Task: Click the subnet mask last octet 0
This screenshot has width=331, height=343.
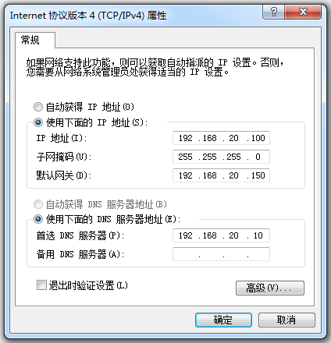Action: 258,157
